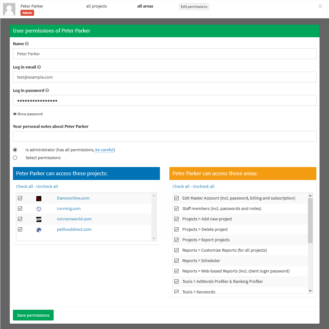The image size is (329, 329).
Task: Uncheck the Edit Master Account area permission
Action: tap(176, 198)
